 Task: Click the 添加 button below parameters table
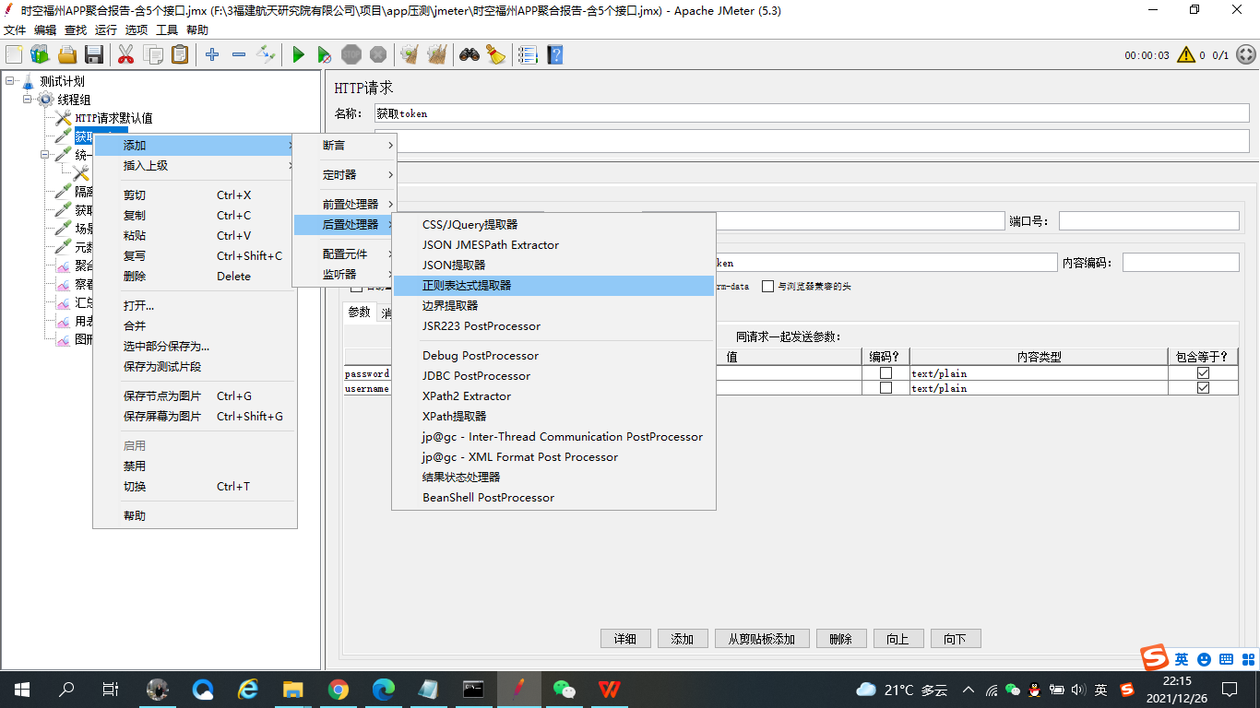click(683, 639)
